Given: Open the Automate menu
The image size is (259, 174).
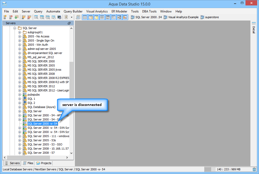Looking at the screenshot, I should tap(53, 11).
